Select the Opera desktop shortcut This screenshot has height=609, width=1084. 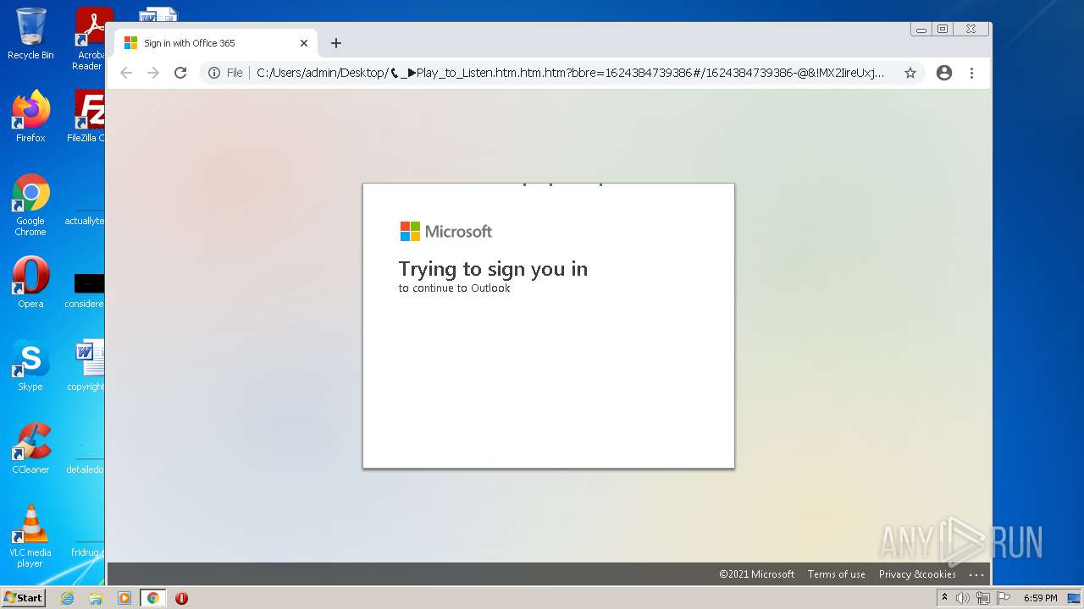point(30,283)
